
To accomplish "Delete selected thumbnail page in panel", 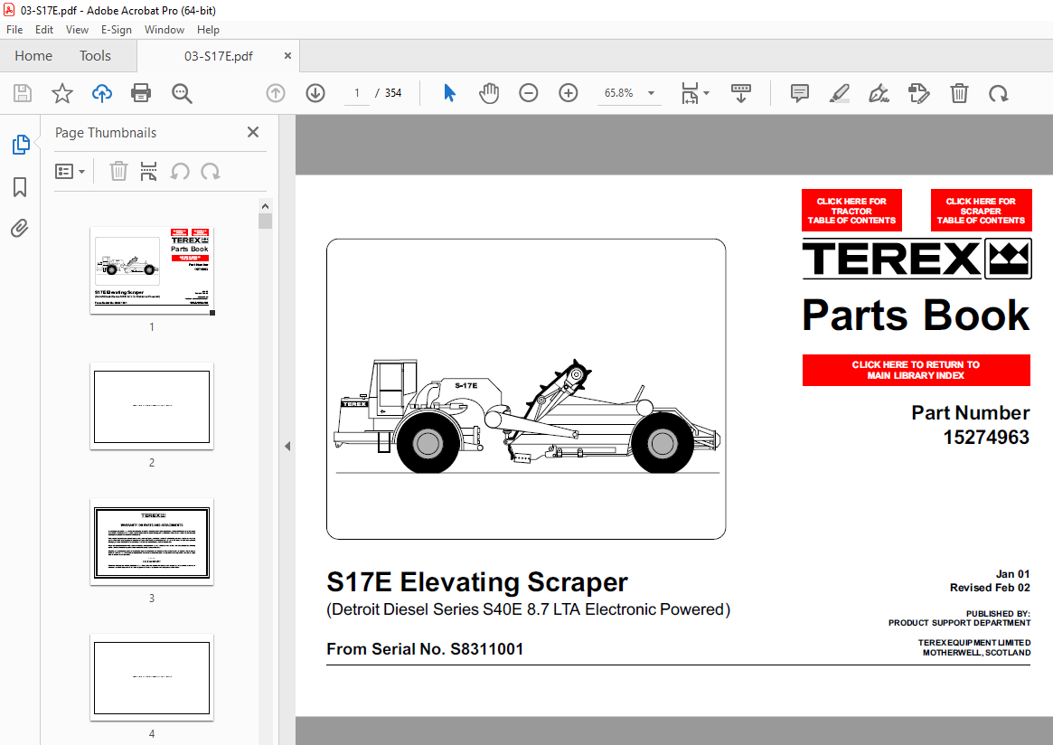I will (118, 171).
